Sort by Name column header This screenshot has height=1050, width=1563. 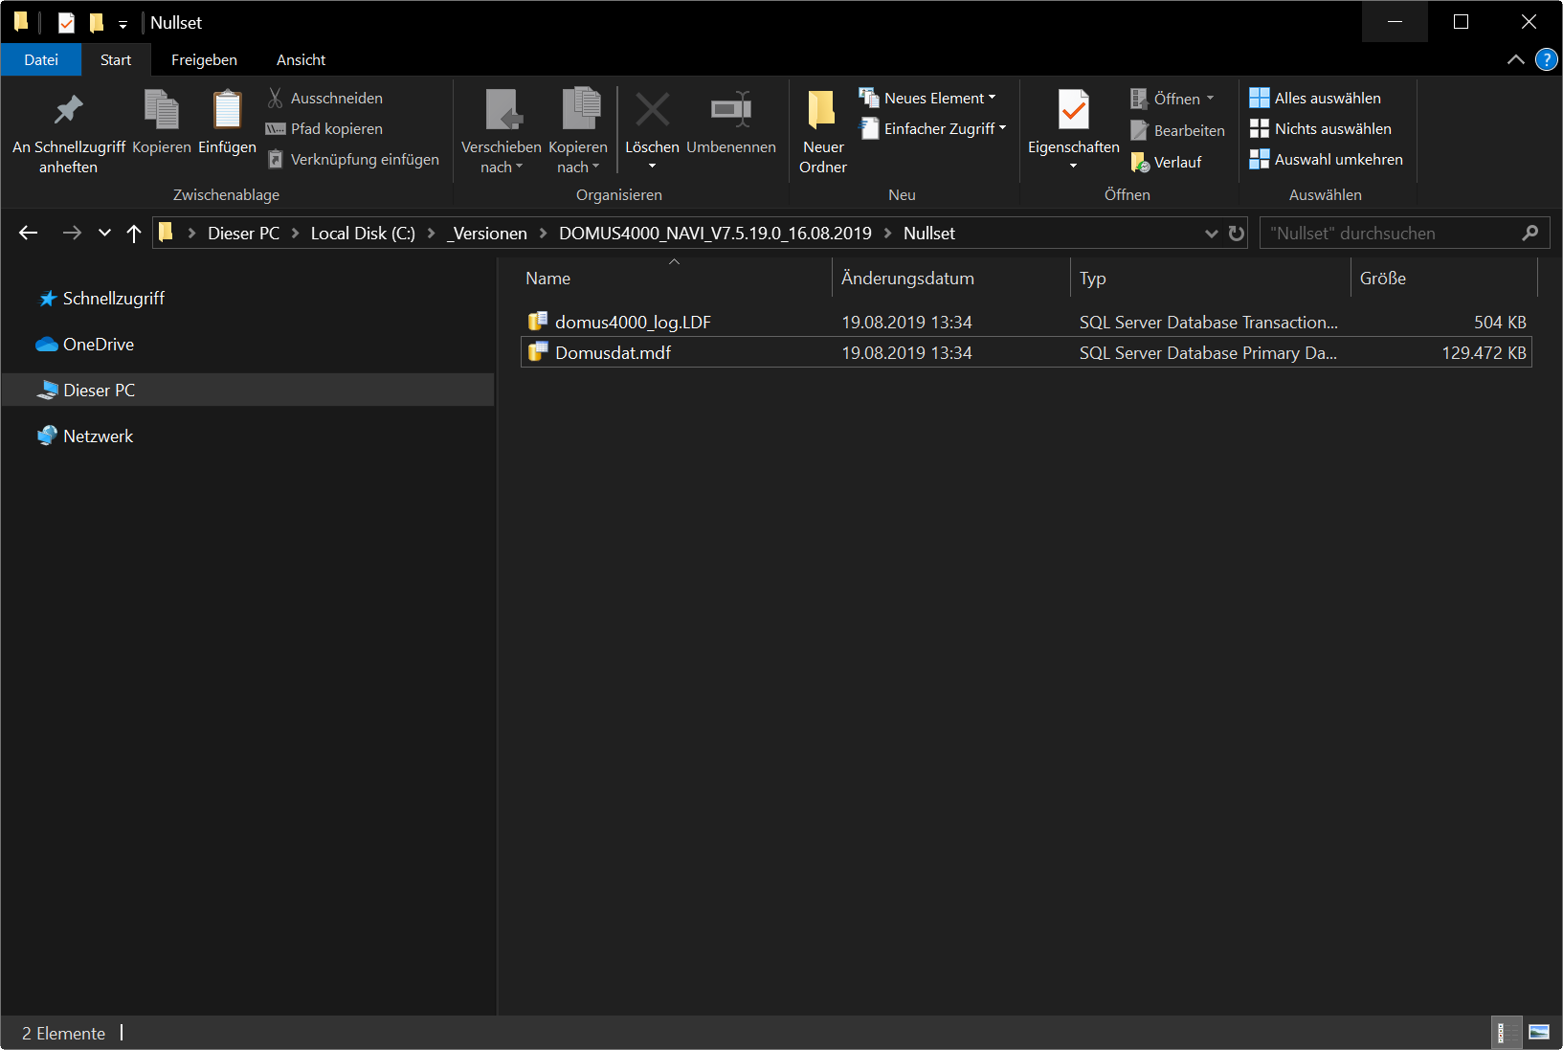tap(674, 279)
